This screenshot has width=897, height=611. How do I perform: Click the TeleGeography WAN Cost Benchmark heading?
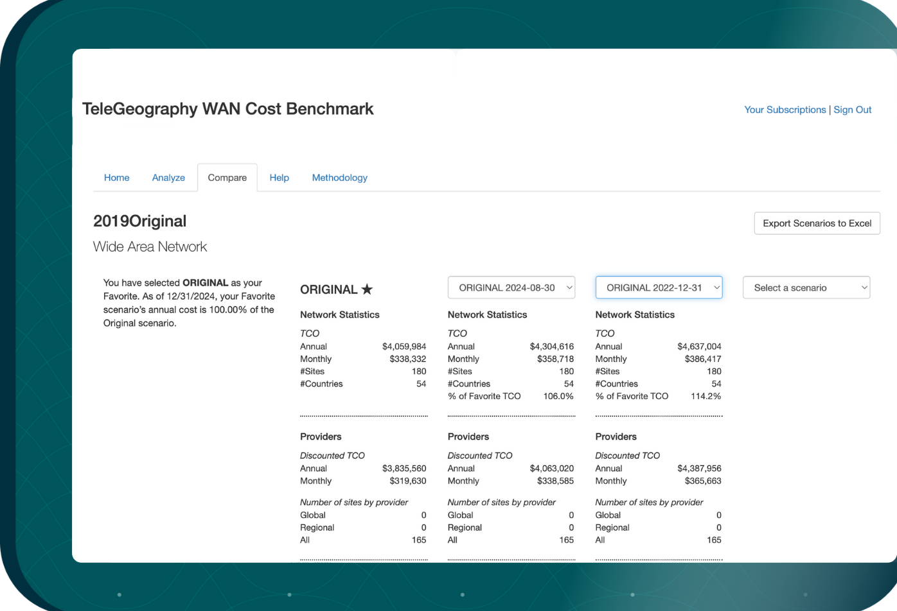[x=227, y=108]
